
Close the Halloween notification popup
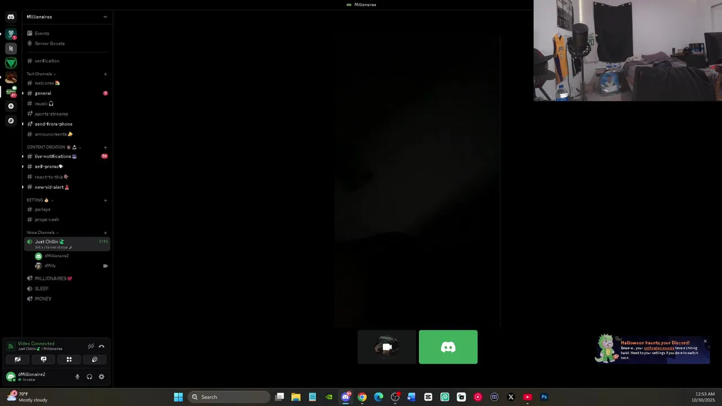click(705, 341)
